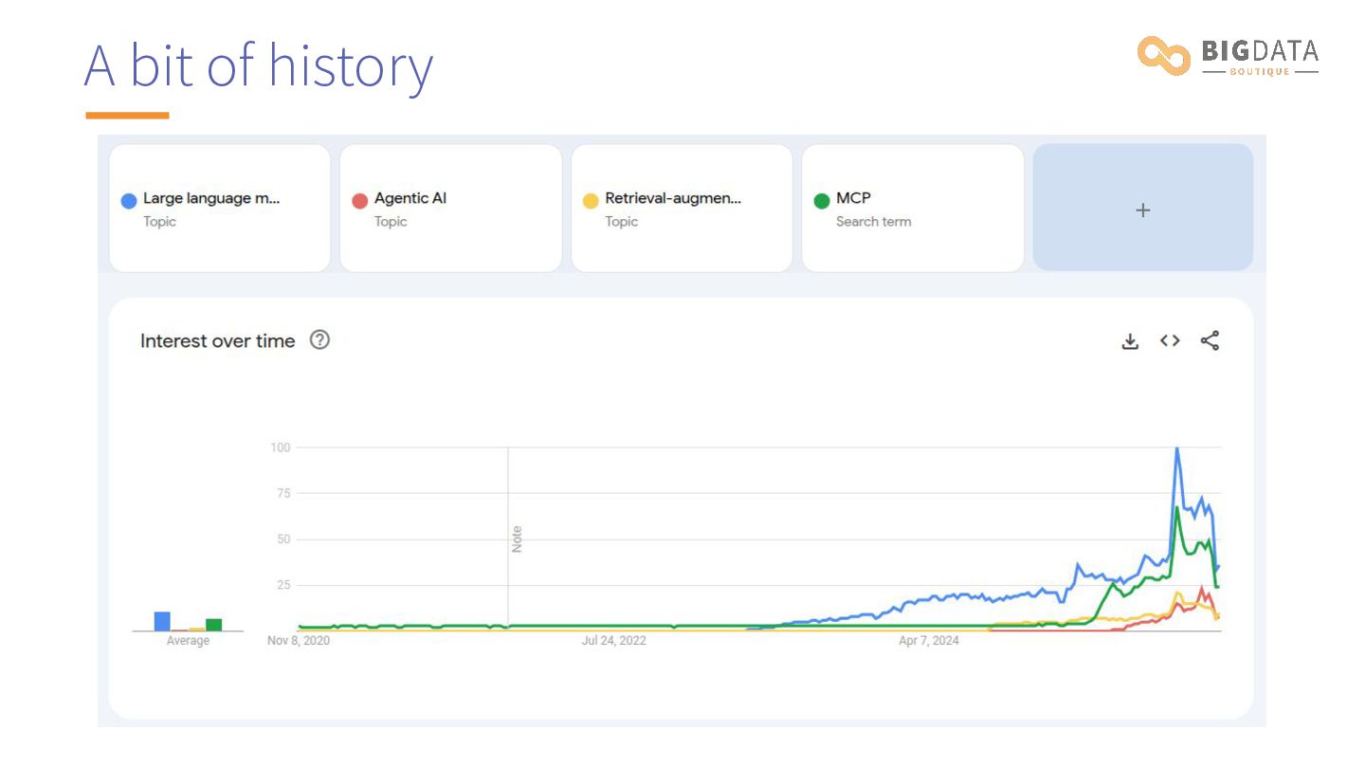Select the MCP search term card

click(x=912, y=209)
